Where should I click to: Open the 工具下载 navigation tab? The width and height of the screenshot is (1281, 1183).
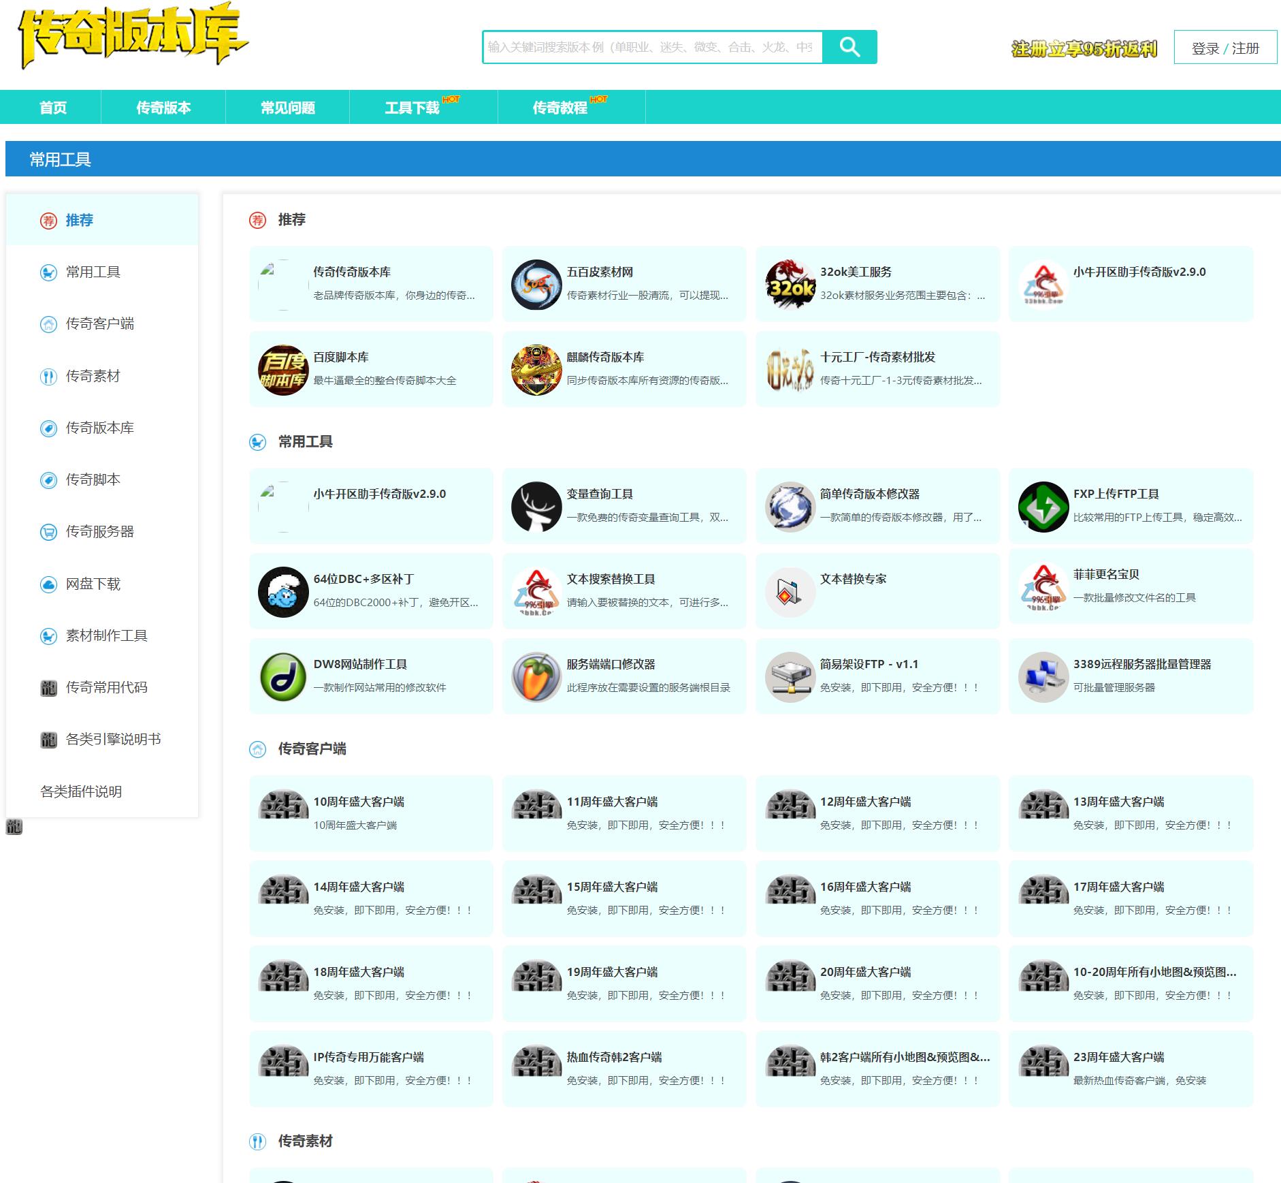[x=412, y=108]
